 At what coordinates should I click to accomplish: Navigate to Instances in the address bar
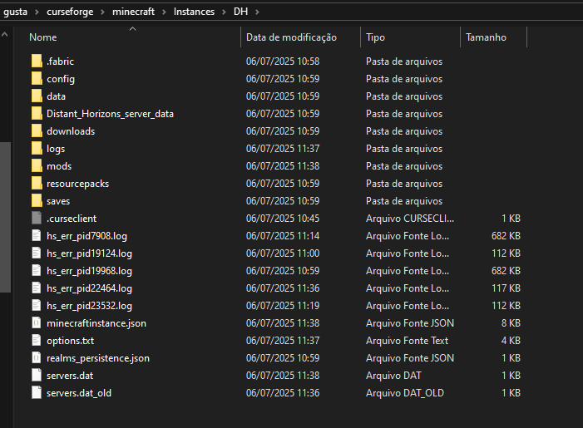194,12
